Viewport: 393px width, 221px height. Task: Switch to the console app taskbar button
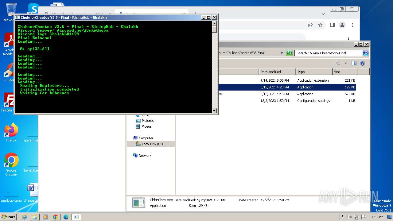(76, 217)
